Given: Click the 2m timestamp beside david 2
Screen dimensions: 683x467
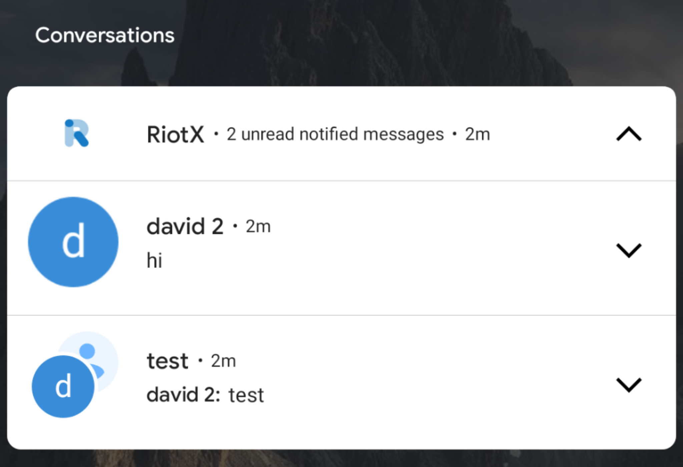Looking at the screenshot, I should point(258,227).
